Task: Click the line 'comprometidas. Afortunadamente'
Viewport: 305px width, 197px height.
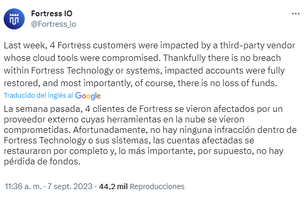Action: (150, 130)
